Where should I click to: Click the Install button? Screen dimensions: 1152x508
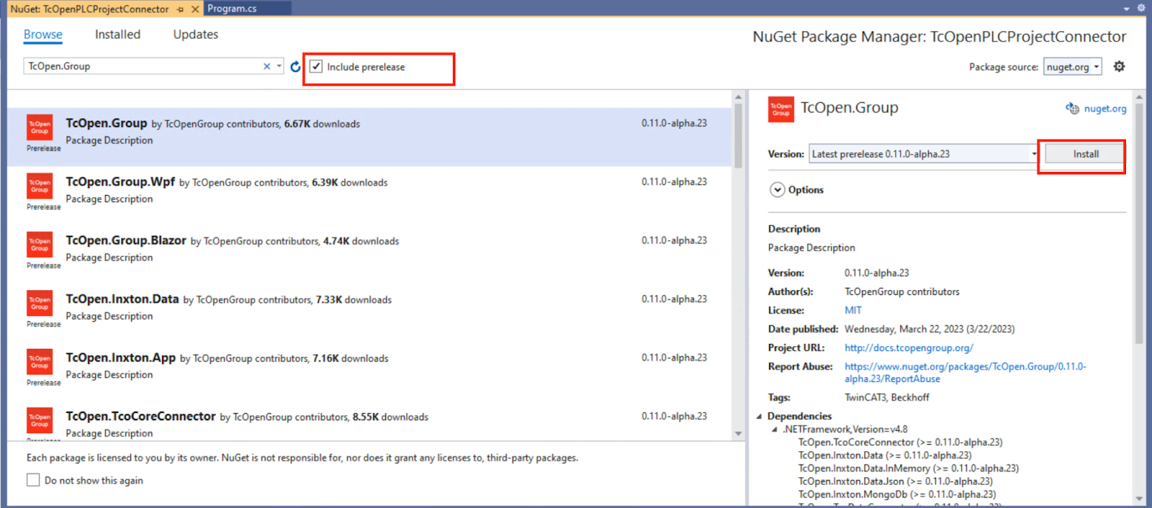click(1086, 154)
